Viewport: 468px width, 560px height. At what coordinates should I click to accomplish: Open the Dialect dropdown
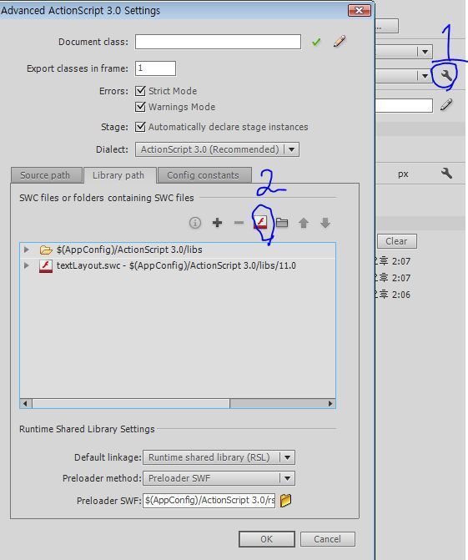pyautogui.click(x=217, y=149)
